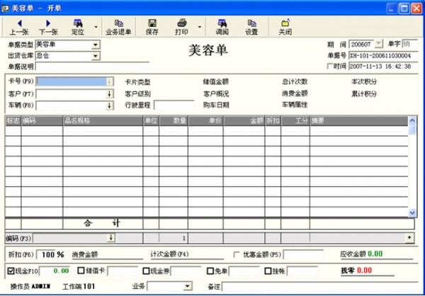This screenshot has height=296, width=425.
Task: Maximize the 美容单 window
Action: tap(404, 8)
